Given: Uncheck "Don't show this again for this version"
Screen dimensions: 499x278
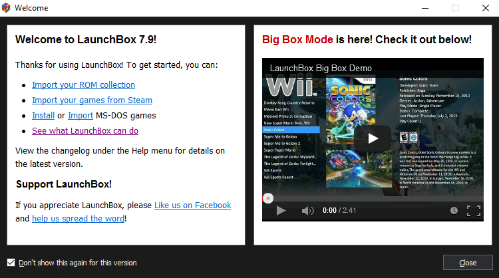Looking at the screenshot, I should 11,263.
